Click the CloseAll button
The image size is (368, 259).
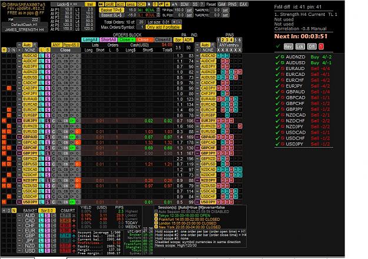(163, 39)
